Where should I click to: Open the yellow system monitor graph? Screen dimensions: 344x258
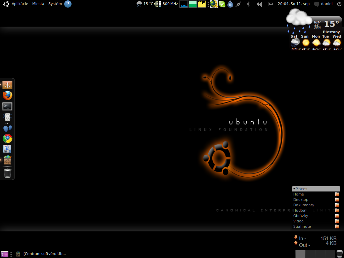click(202, 4)
